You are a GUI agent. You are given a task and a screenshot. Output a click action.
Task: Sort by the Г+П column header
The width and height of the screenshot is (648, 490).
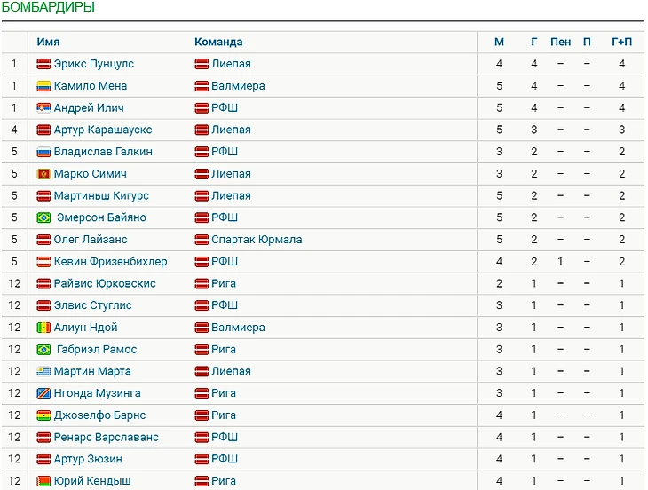(621, 42)
